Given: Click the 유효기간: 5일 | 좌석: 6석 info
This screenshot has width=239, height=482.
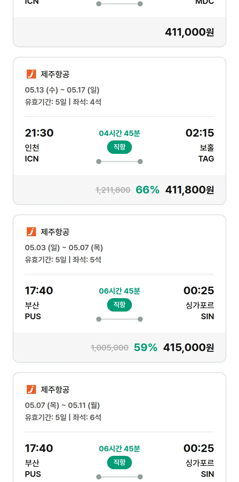Looking at the screenshot, I should pyautogui.click(x=63, y=417).
